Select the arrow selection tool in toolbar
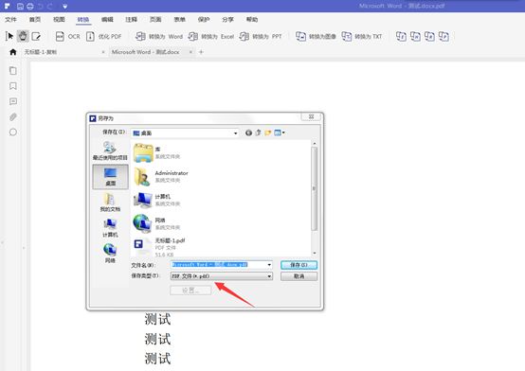Viewport: 525px width, 371px height. point(9,36)
